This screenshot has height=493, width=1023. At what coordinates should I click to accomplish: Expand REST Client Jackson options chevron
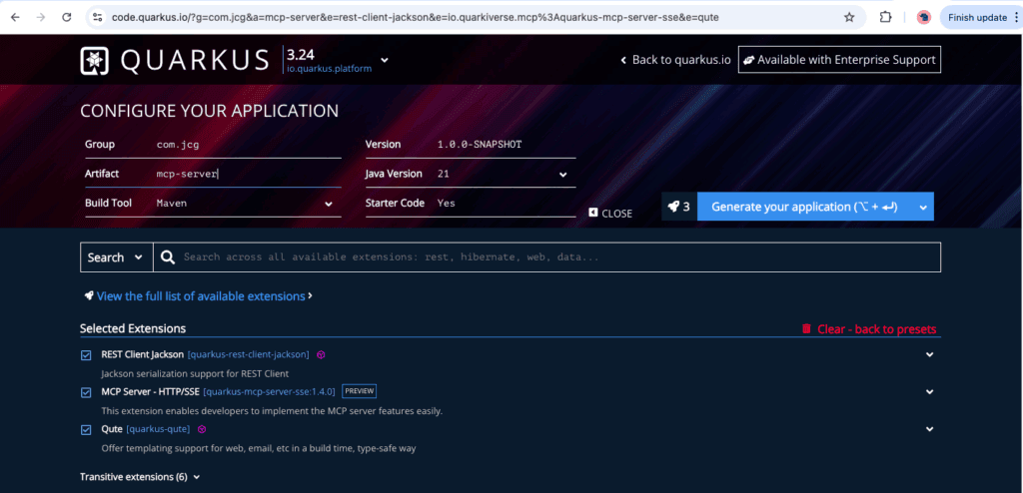pos(930,354)
